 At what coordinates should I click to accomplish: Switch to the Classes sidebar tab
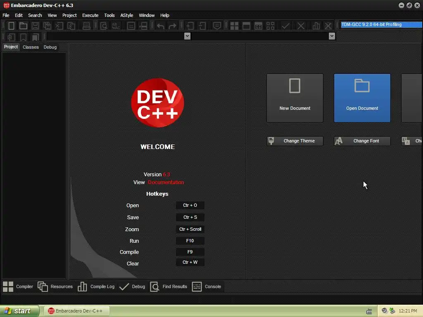(31, 47)
